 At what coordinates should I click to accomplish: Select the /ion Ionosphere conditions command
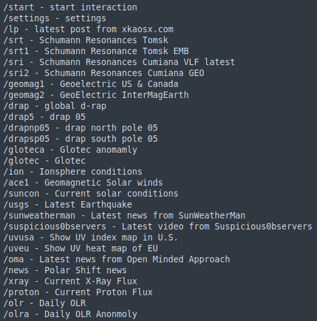(x=73, y=172)
